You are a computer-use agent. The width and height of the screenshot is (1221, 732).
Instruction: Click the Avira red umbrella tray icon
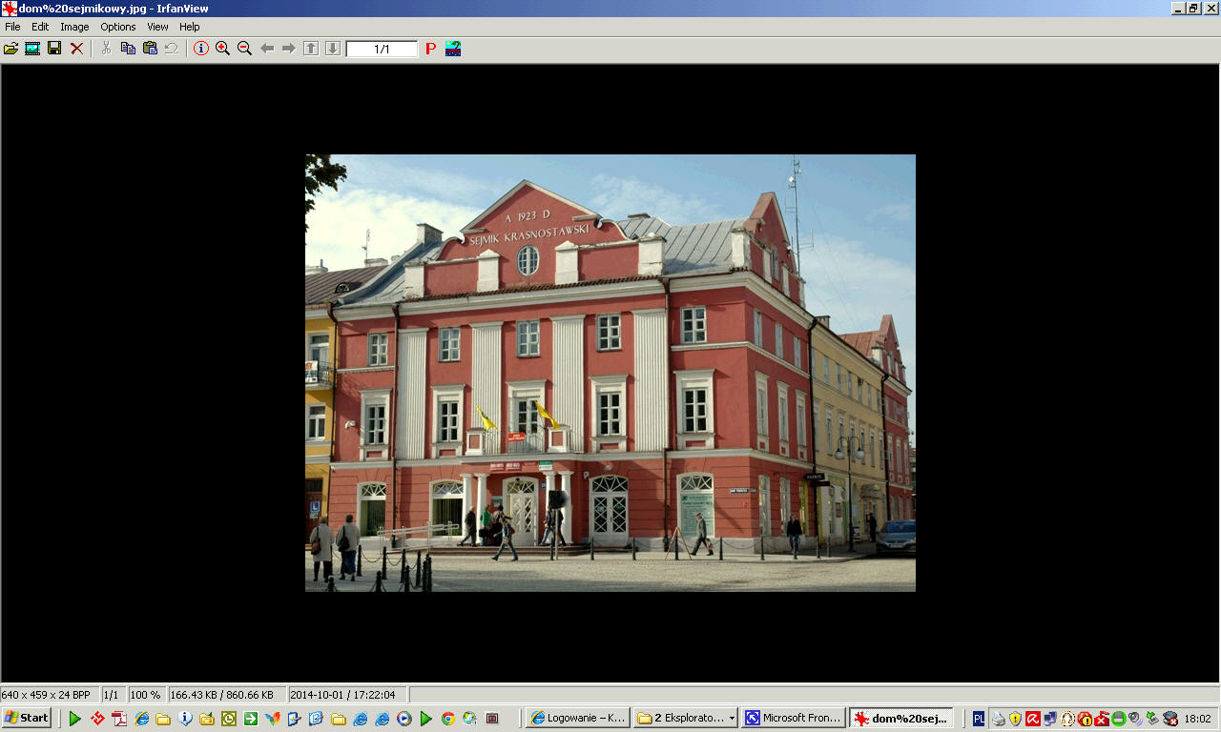(x=1033, y=719)
